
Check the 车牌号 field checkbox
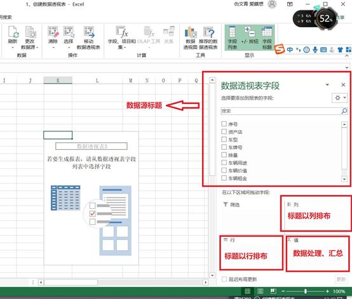tap(224, 147)
